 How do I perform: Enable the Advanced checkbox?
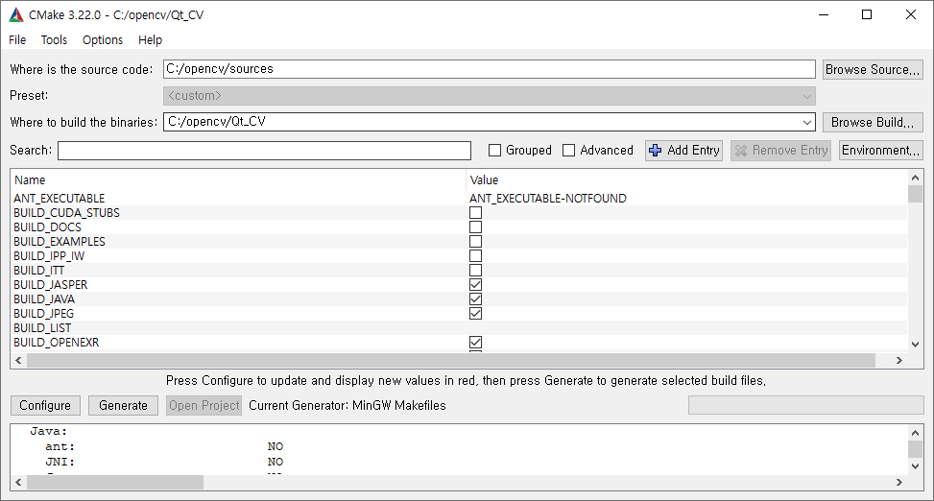[569, 151]
